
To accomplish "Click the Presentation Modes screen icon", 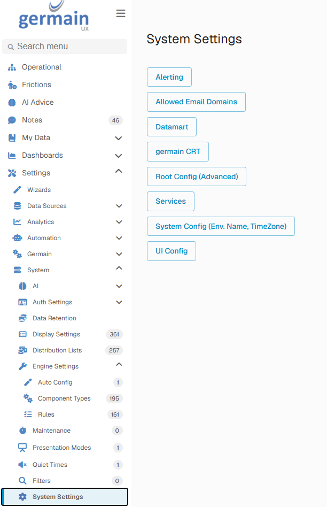I will point(22,448).
